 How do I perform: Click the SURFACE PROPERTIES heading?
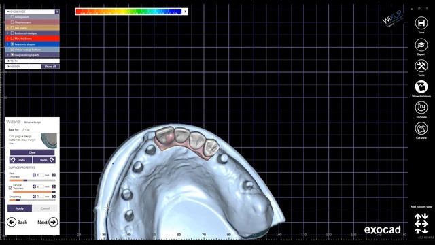coord(22,167)
